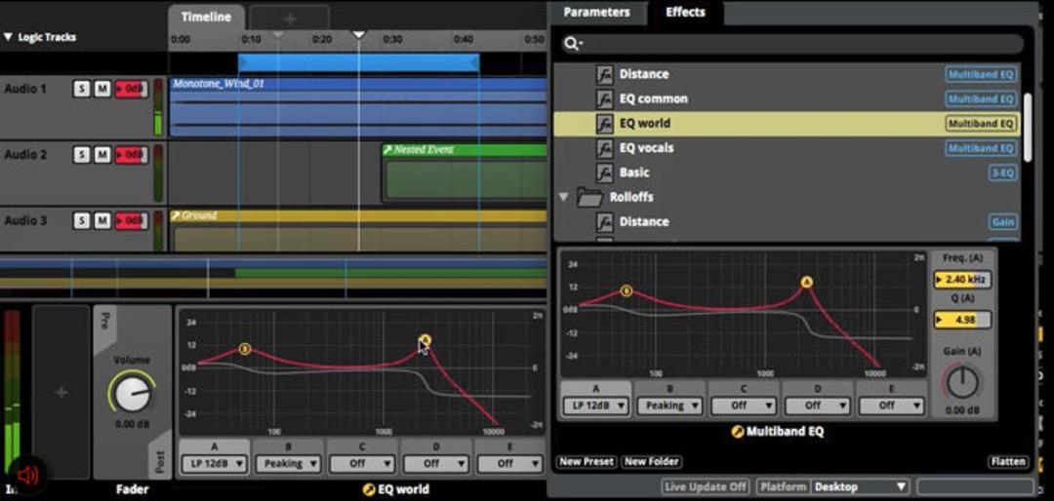This screenshot has height=501, width=1054.
Task: Click the New Preset button
Action: click(587, 462)
